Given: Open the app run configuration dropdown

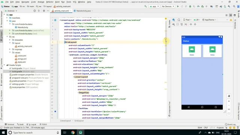Looking at the screenshot, I should click(x=154, y=6).
